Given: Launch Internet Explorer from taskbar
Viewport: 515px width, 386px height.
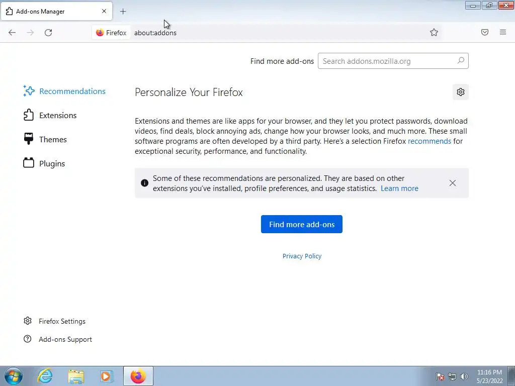Looking at the screenshot, I should click(45, 376).
